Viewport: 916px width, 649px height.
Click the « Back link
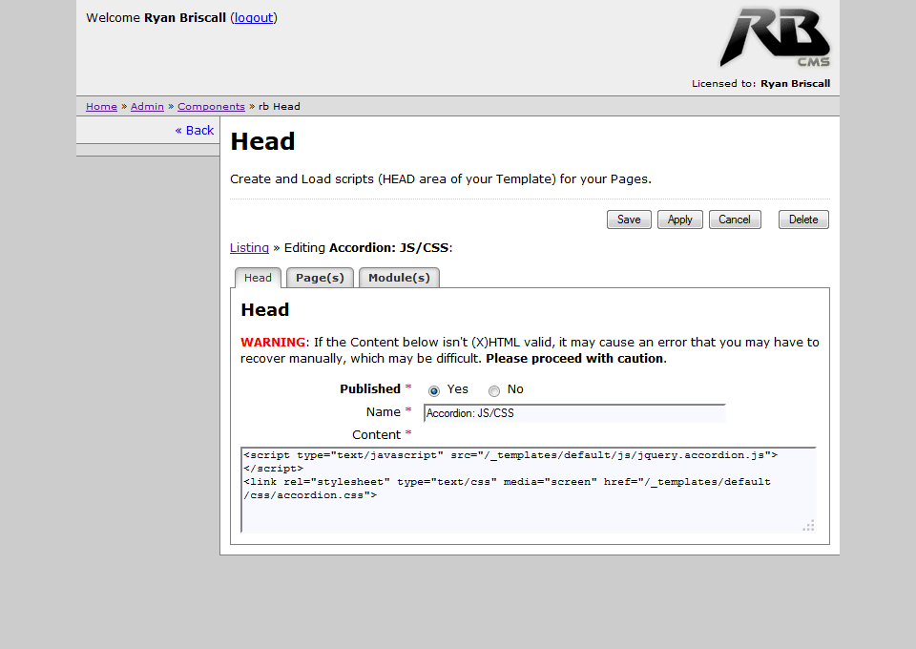coord(195,131)
